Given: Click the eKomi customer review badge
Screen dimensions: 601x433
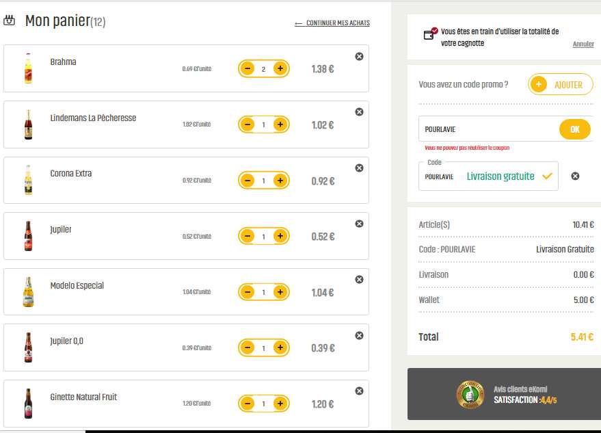Looking at the screenshot, I should (x=470, y=395).
